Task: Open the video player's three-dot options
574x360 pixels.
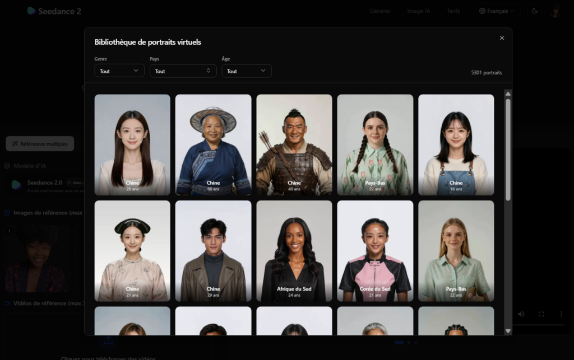Action: pos(561,314)
